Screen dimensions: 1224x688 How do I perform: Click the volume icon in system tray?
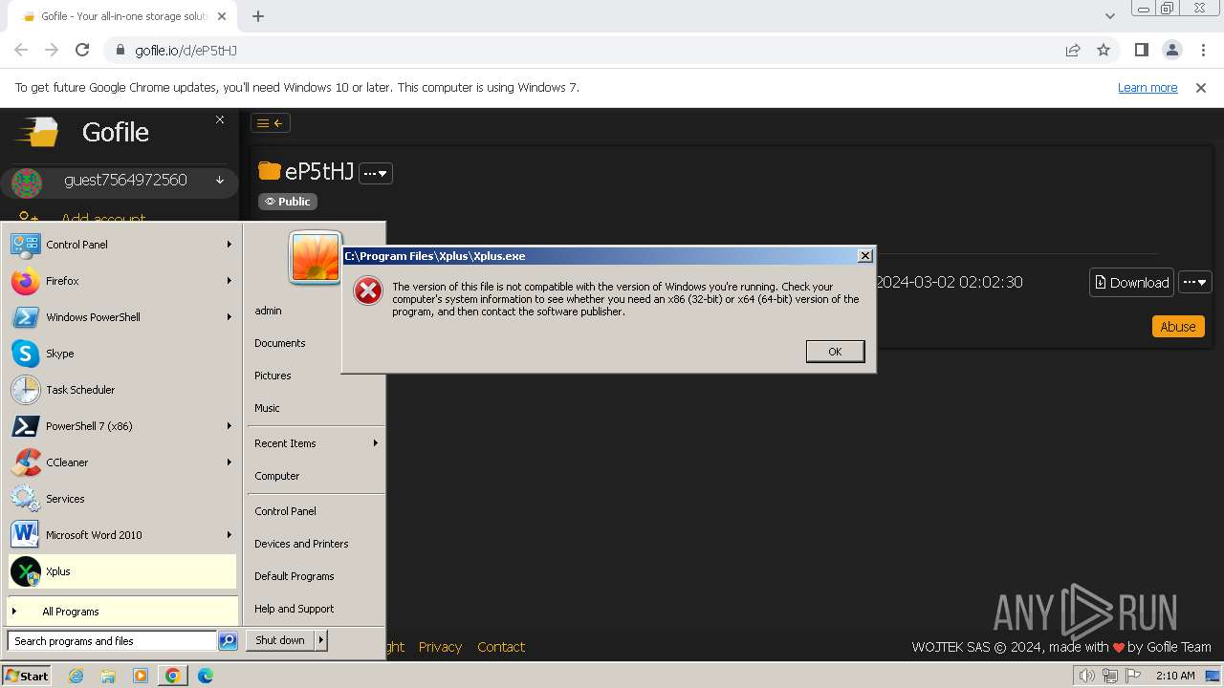point(1086,676)
